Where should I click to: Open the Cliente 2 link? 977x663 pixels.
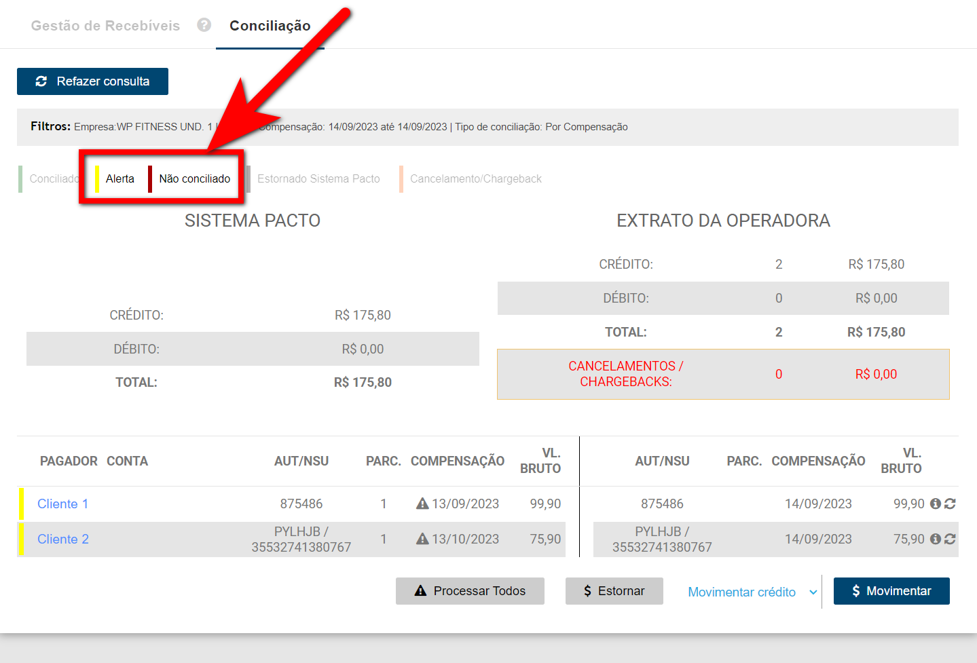[x=63, y=539]
